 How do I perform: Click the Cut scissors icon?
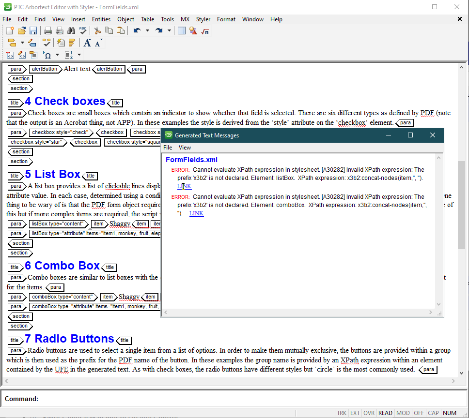point(97,30)
